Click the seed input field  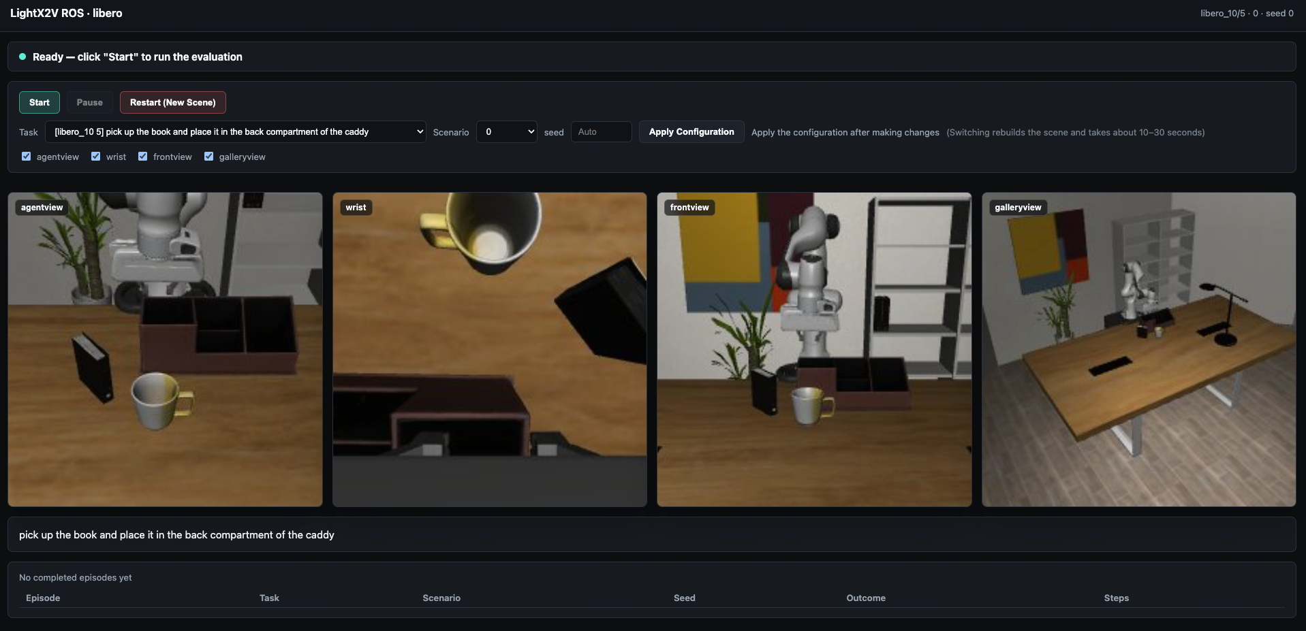tap(601, 132)
